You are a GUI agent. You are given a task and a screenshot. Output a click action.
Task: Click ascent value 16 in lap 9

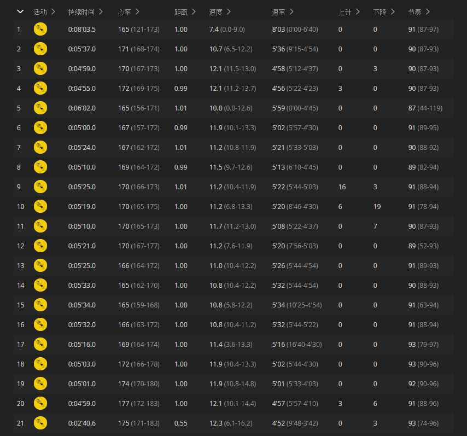coord(342,187)
